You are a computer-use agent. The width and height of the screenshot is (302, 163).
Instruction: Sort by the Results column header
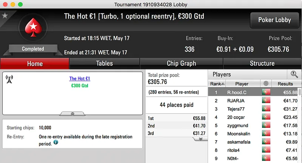pyautogui.click(x=285, y=84)
